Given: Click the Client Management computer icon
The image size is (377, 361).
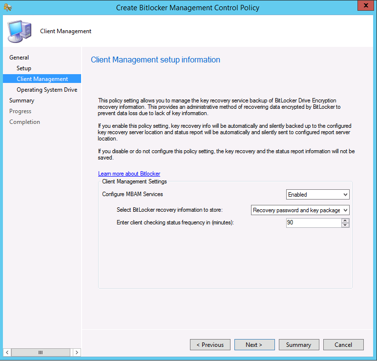Looking at the screenshot, I should (x=20, y=31).
